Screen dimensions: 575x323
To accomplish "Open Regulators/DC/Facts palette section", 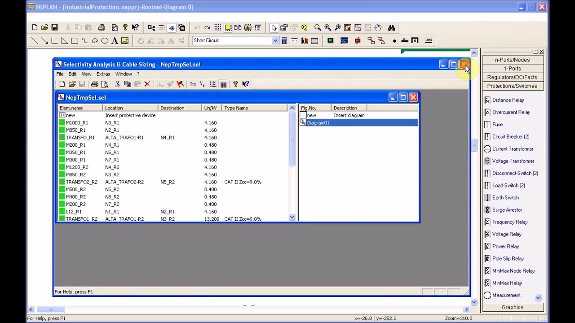I will (512, 77).
